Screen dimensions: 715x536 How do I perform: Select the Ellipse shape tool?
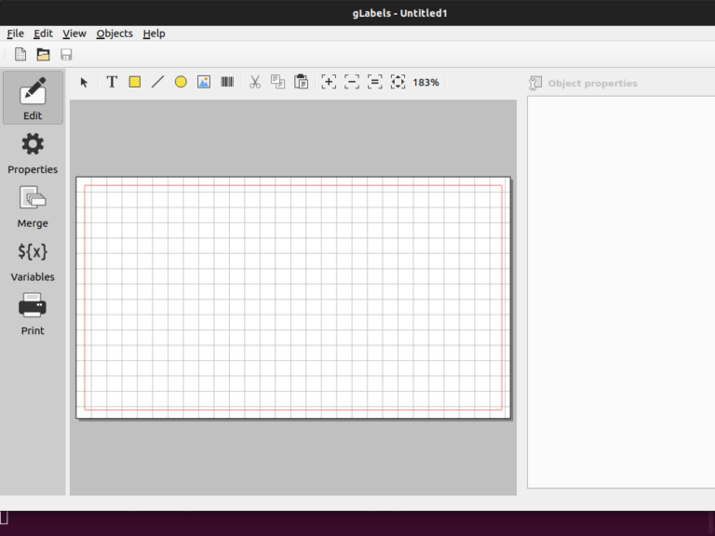181,82
